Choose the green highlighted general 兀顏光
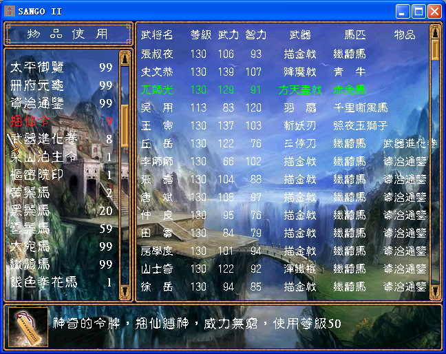The height and width of the screenshot is (354, 446). 157,90
